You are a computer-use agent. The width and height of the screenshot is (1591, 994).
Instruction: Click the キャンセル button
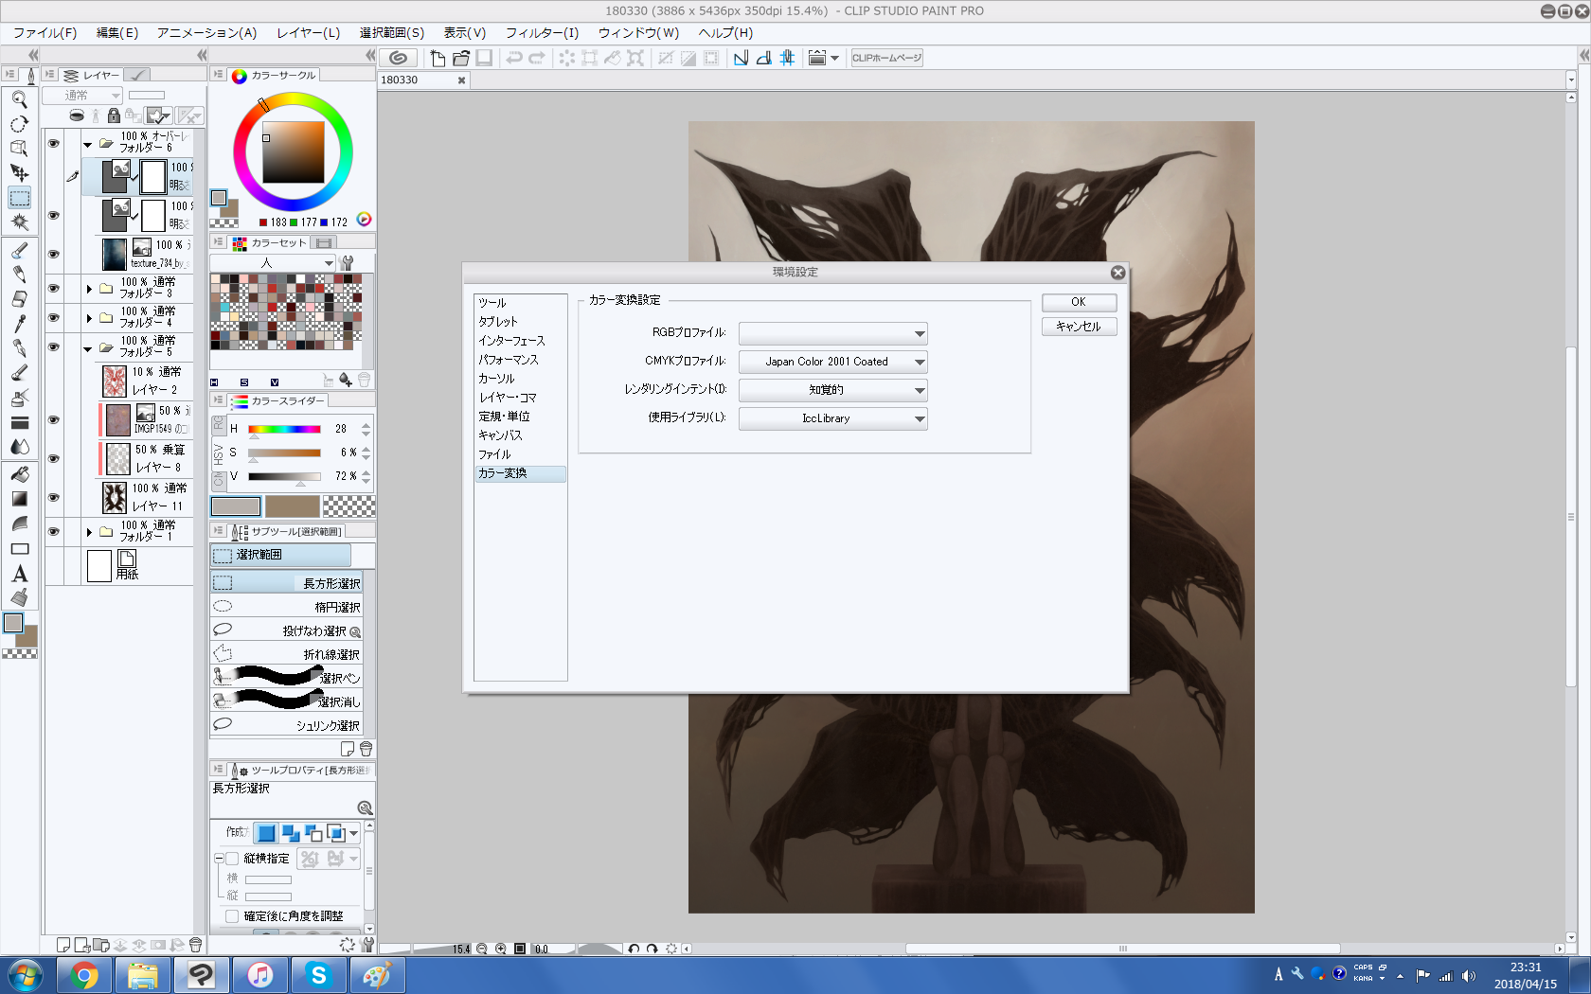[x=1079, y=327]
